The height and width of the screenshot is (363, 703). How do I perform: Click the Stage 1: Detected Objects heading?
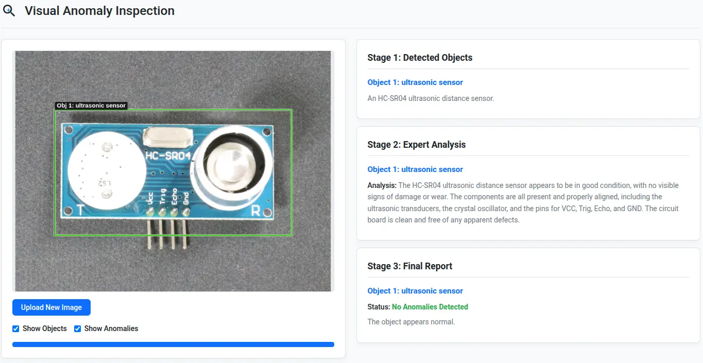click(420, 58)
